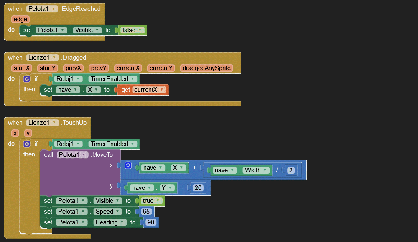Open the false boolean dropdown
Screen dimensions: 418x242
click(140, 30)
